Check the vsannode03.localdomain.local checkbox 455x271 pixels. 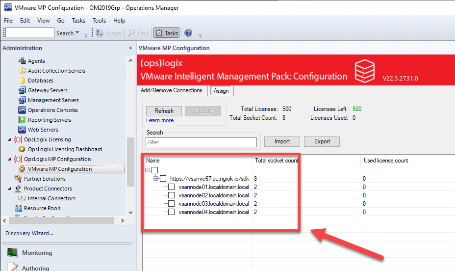172,204
